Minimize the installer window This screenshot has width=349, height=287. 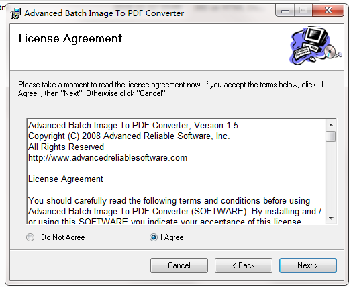click(285, 11)
